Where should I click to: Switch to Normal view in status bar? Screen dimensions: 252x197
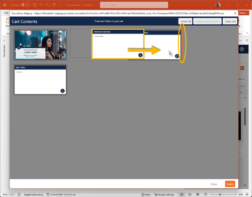pos(182,194)
